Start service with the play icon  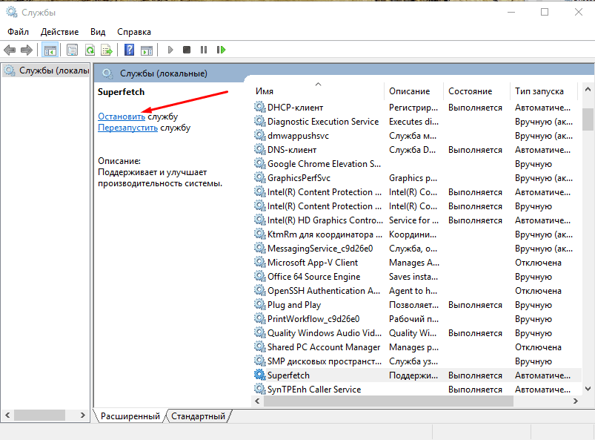pos(170,50)
